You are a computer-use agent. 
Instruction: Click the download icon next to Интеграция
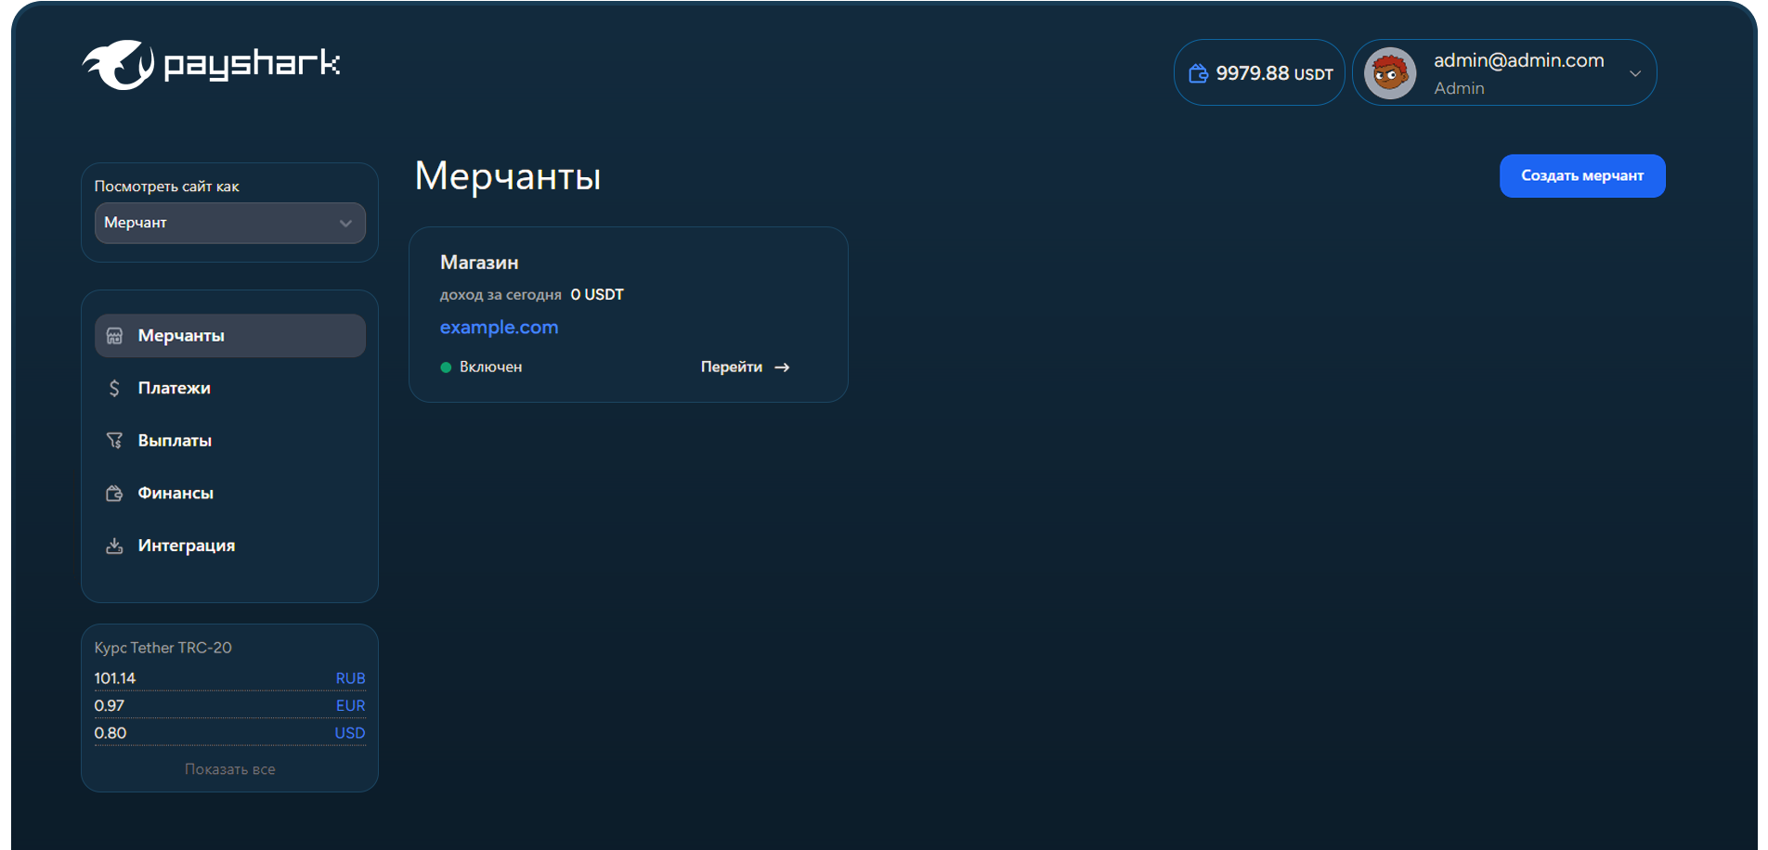tap(114, 546)
